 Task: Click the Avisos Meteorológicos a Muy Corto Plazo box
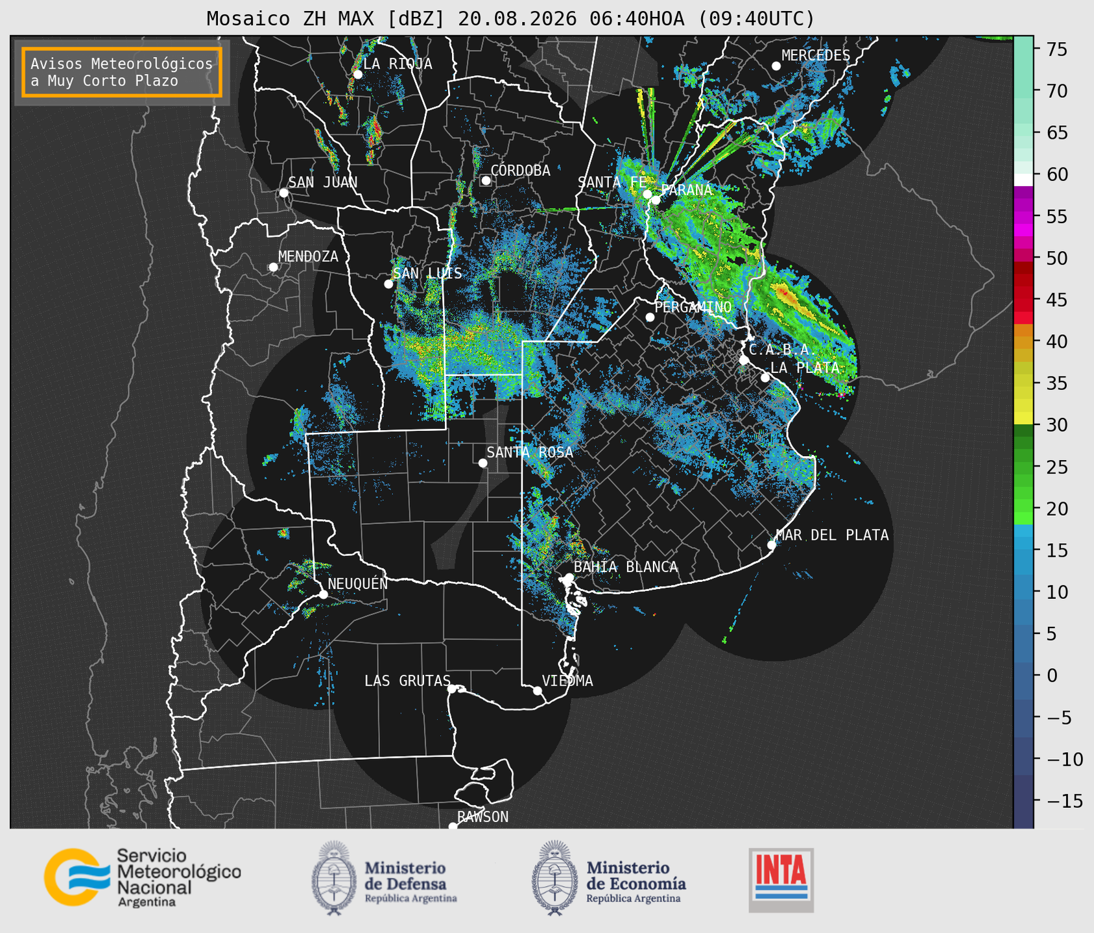(x=122, y=72)
